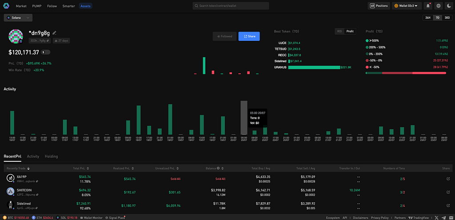Image resolution: width=455 pixels, height=220 pixels.
Task: Click the token search input field
Action: pos(231,6)
